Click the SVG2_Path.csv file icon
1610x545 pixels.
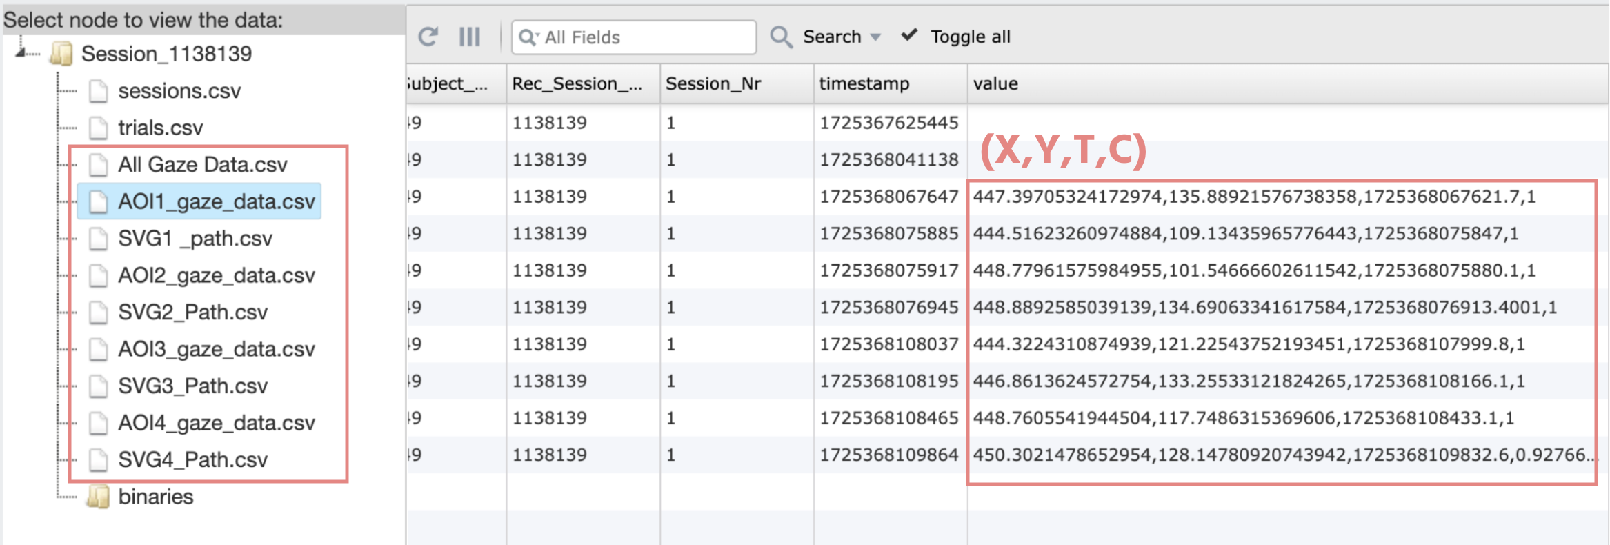(x=99, y=313)
